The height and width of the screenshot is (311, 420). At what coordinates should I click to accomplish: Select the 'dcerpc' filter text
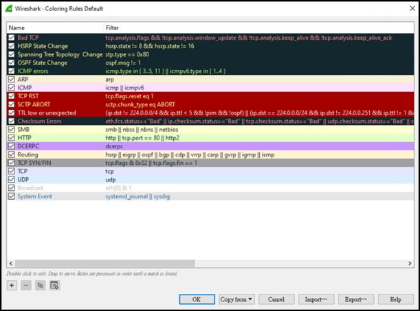(114, 146)
